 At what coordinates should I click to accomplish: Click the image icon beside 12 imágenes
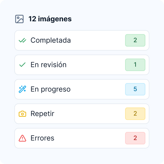coord(19,19)
